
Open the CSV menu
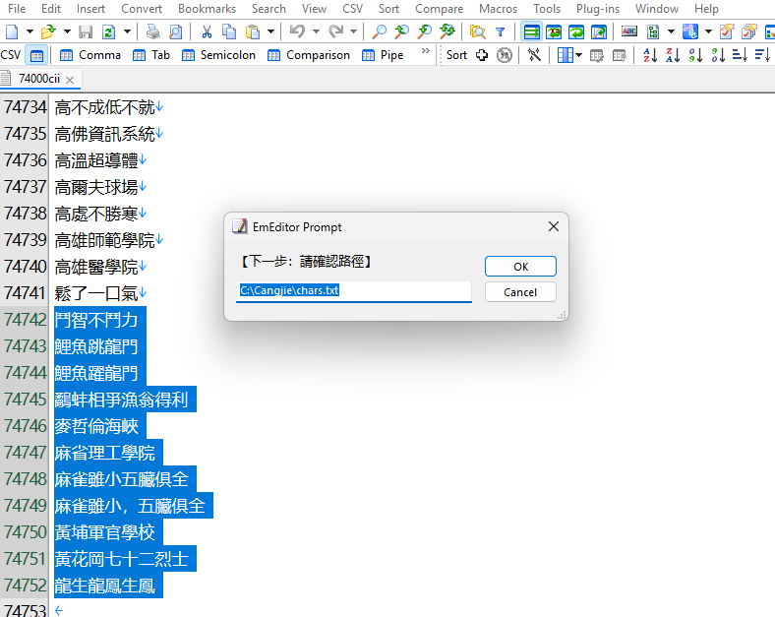point(352,9)
